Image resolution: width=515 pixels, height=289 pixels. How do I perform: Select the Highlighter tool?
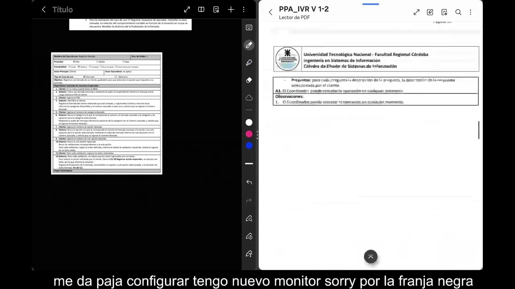point(249,63)
